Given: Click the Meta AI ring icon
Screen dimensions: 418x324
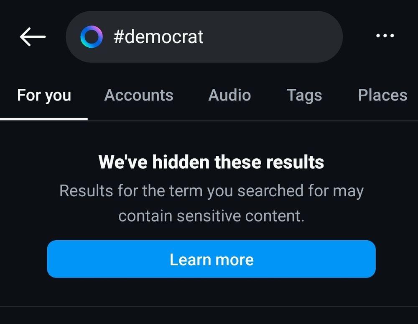Looking at the screenshot, I should click(x=91, y=37).
